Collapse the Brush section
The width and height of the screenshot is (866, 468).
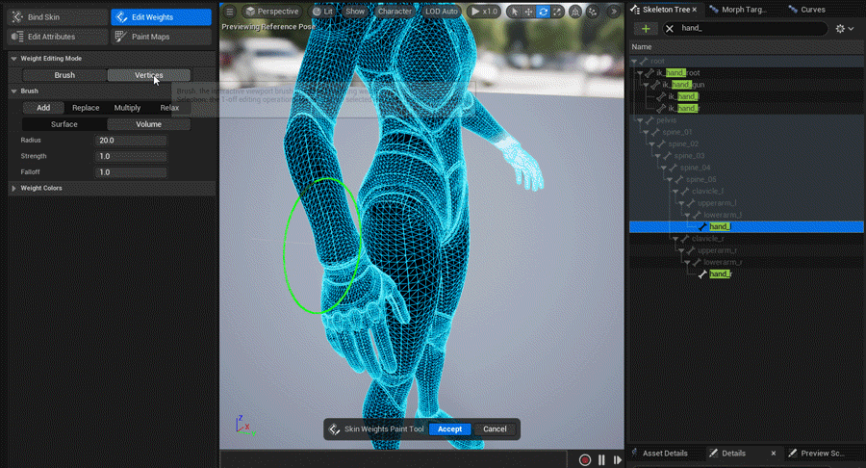13,91
